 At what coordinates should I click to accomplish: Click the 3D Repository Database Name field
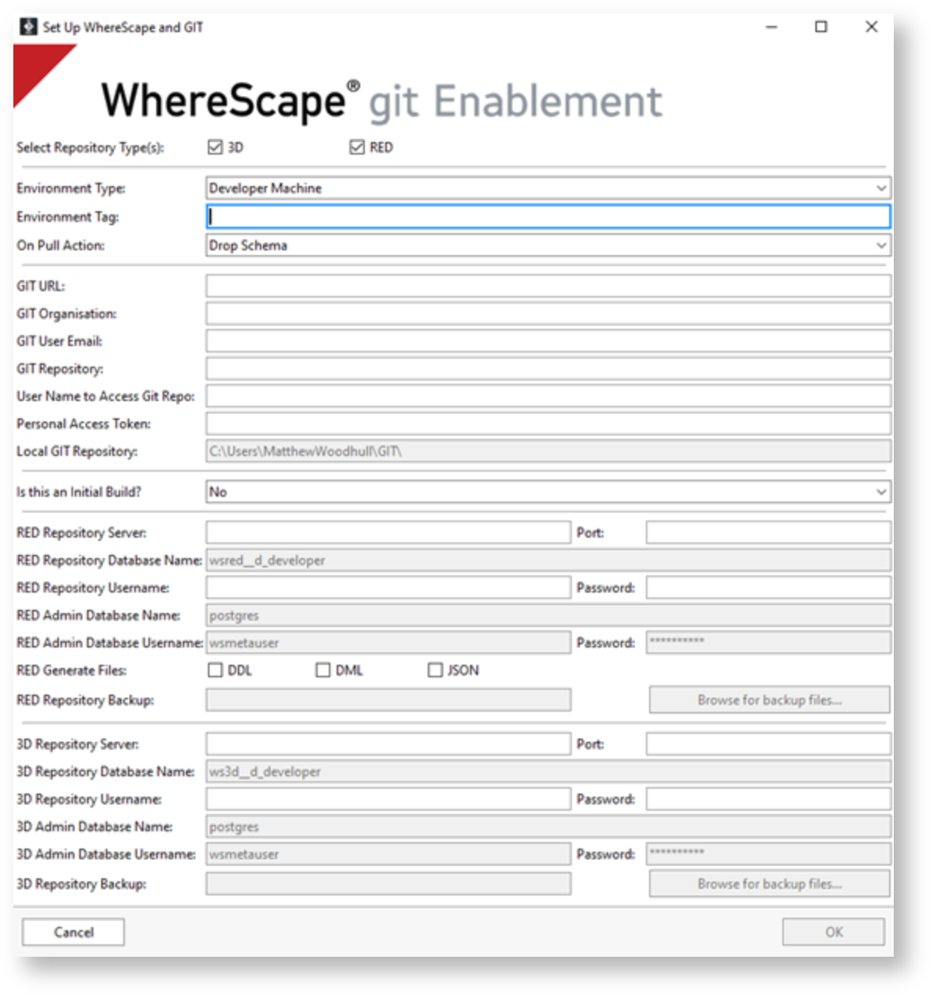(549, 772)
